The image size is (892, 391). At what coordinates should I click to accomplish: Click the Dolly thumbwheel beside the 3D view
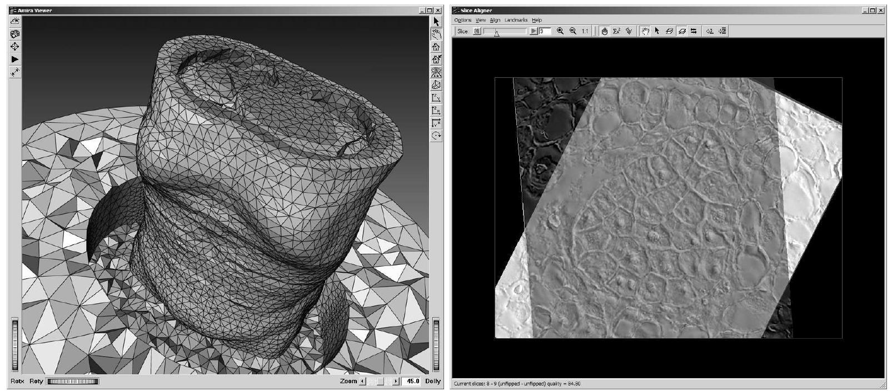[x=436, y=344]
